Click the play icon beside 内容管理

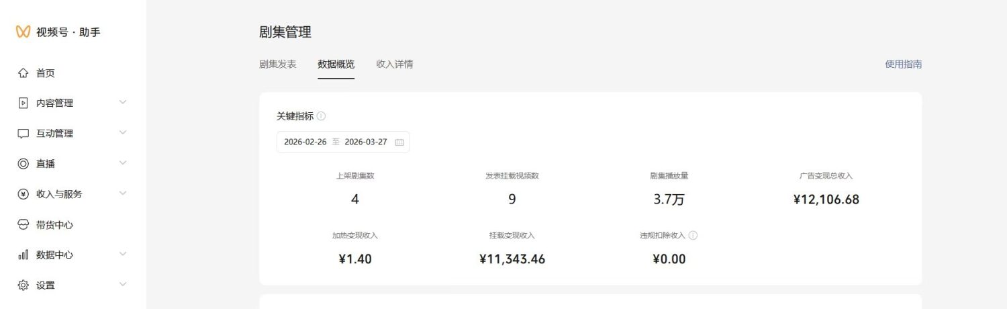[23, 103]
